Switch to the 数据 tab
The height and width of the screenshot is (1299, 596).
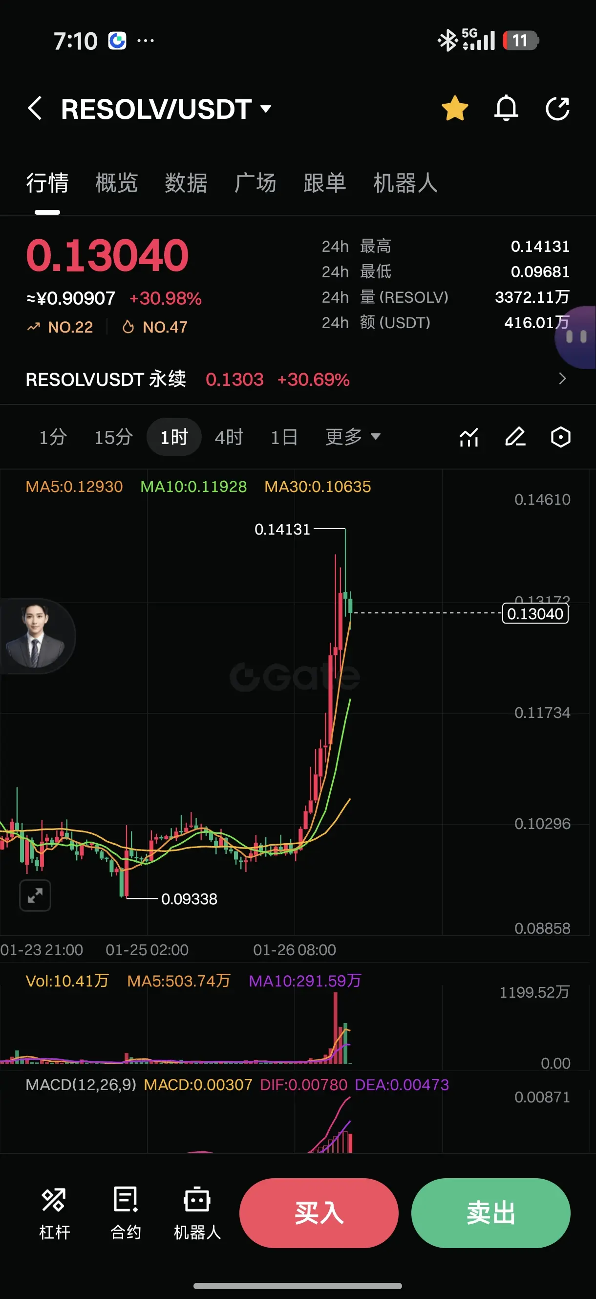click(x=186, y=182)
